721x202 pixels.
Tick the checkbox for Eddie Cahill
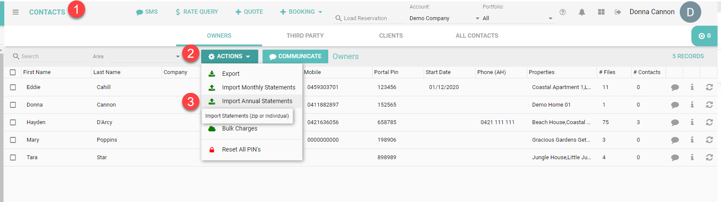tap(13, 87)
